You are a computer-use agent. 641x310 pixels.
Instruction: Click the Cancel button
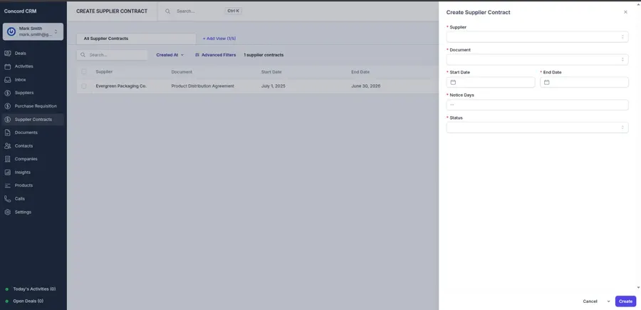click(x=590, y=301)
